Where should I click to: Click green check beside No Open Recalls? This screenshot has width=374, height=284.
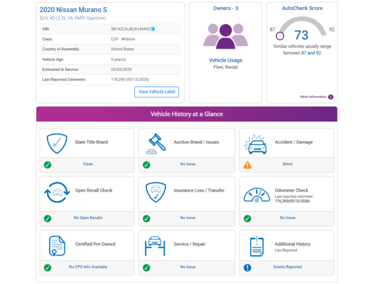pos(48,218)
